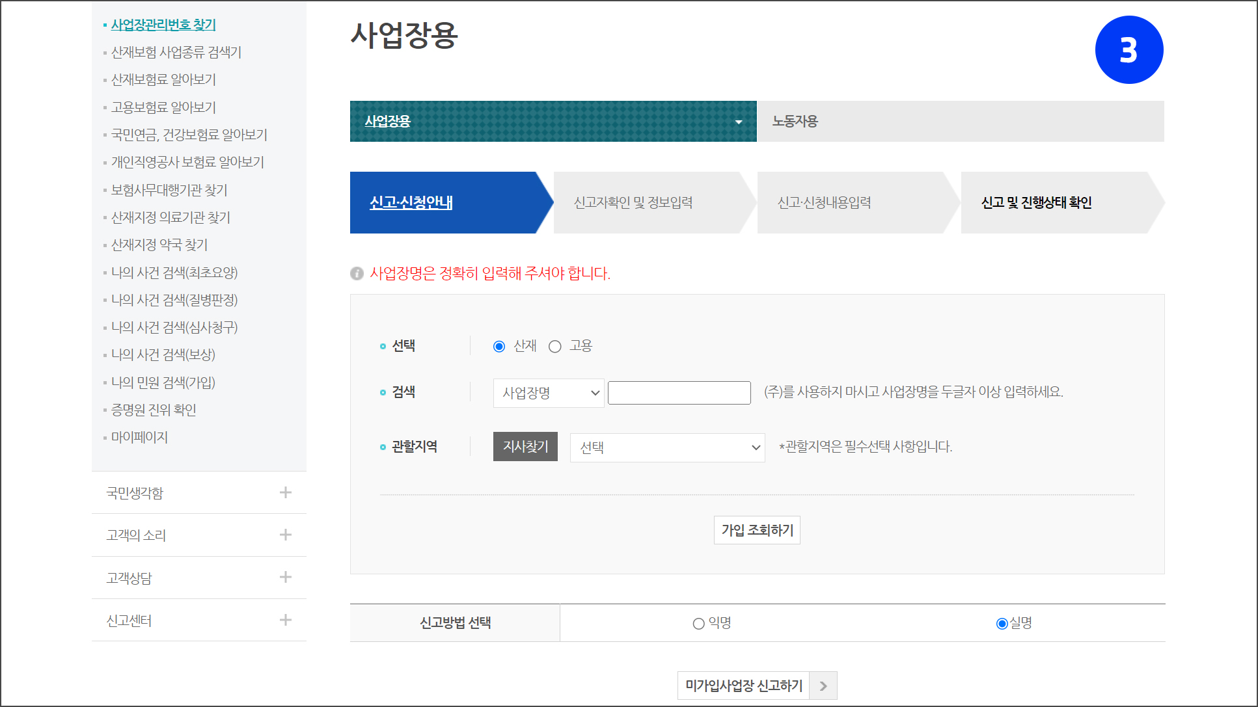
Task: Click the 지사찾기 button
Action: coord(525,446)
